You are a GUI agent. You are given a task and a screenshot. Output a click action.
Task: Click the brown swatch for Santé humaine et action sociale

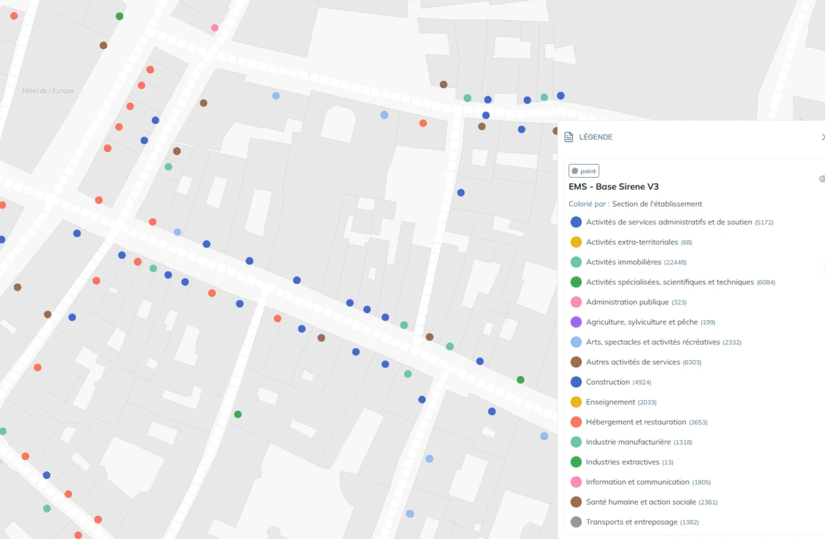pos(576,502)
